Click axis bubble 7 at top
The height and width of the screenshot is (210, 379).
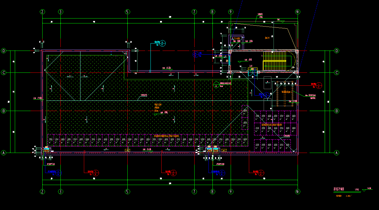(194, 12)
